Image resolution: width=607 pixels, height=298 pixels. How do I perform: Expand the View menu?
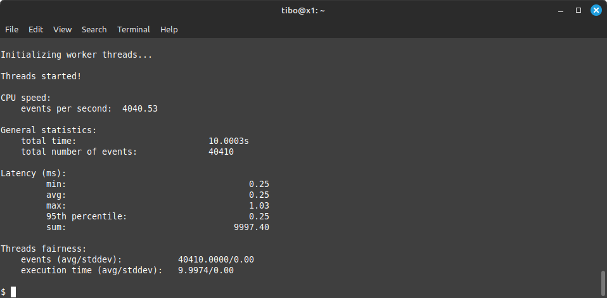coord(63,29)
